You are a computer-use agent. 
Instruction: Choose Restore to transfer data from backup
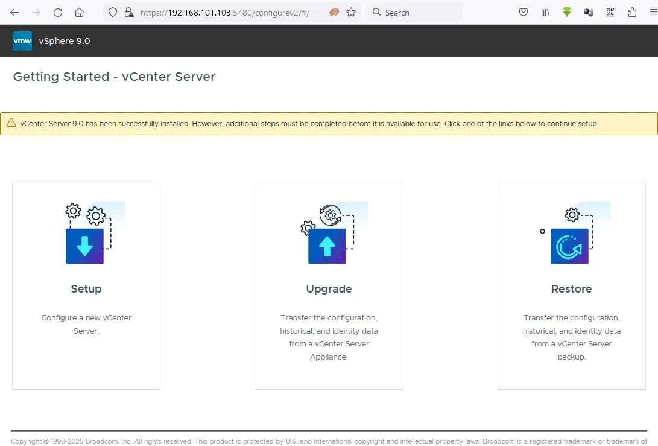[571, 288]
